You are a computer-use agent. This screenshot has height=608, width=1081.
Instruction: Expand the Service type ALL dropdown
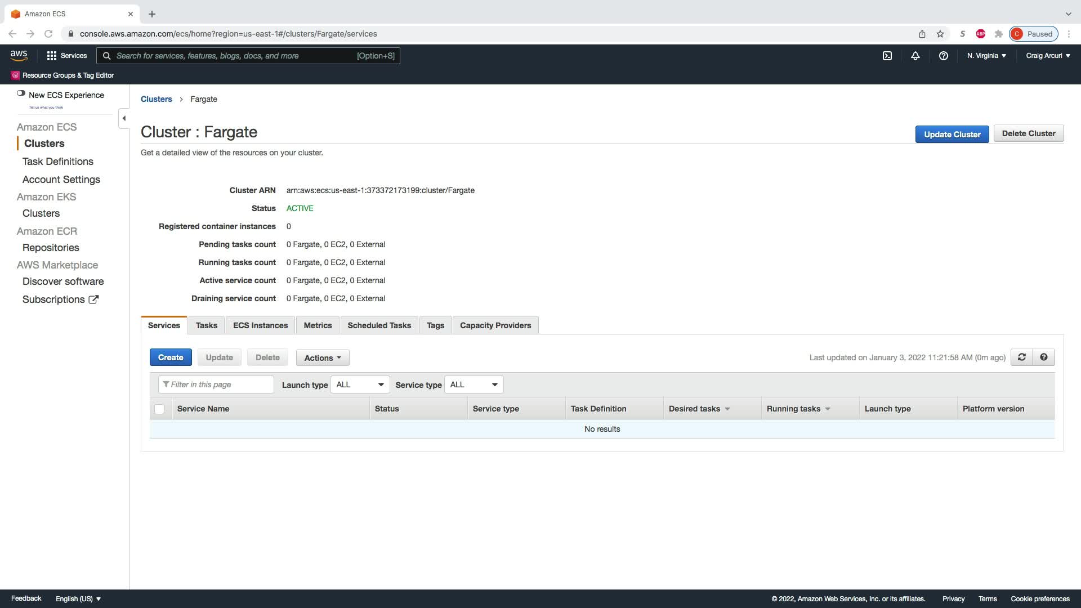(x=474, y=385)
